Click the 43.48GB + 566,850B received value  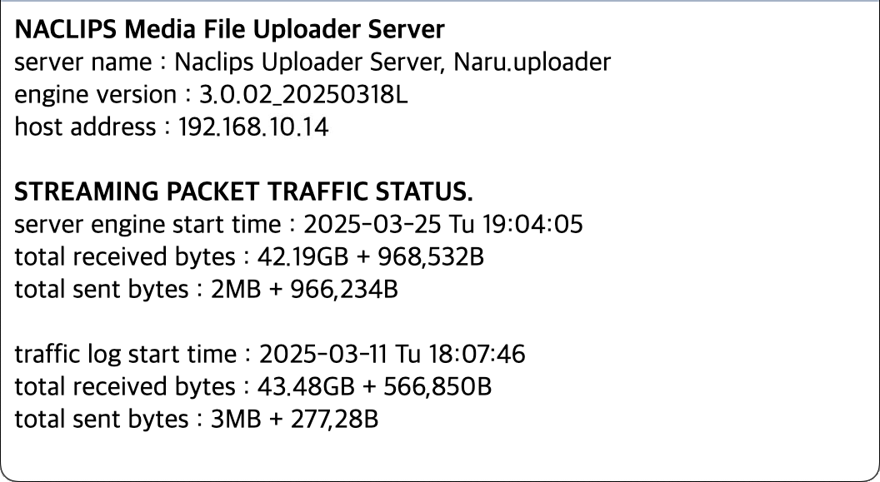tap(374, 387)
